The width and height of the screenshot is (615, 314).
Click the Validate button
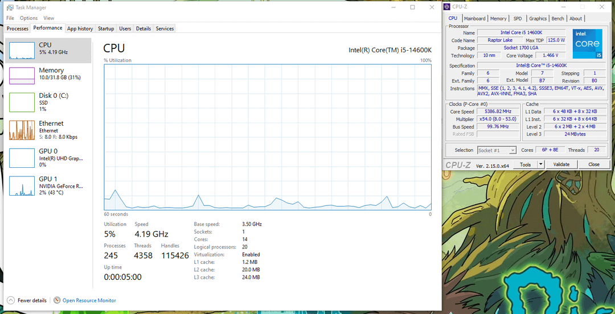[561, 164]
